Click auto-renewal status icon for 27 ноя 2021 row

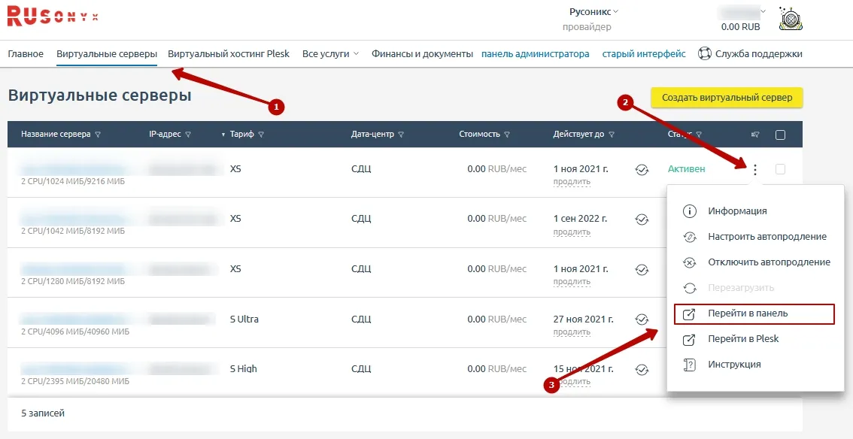pos(642,319)
